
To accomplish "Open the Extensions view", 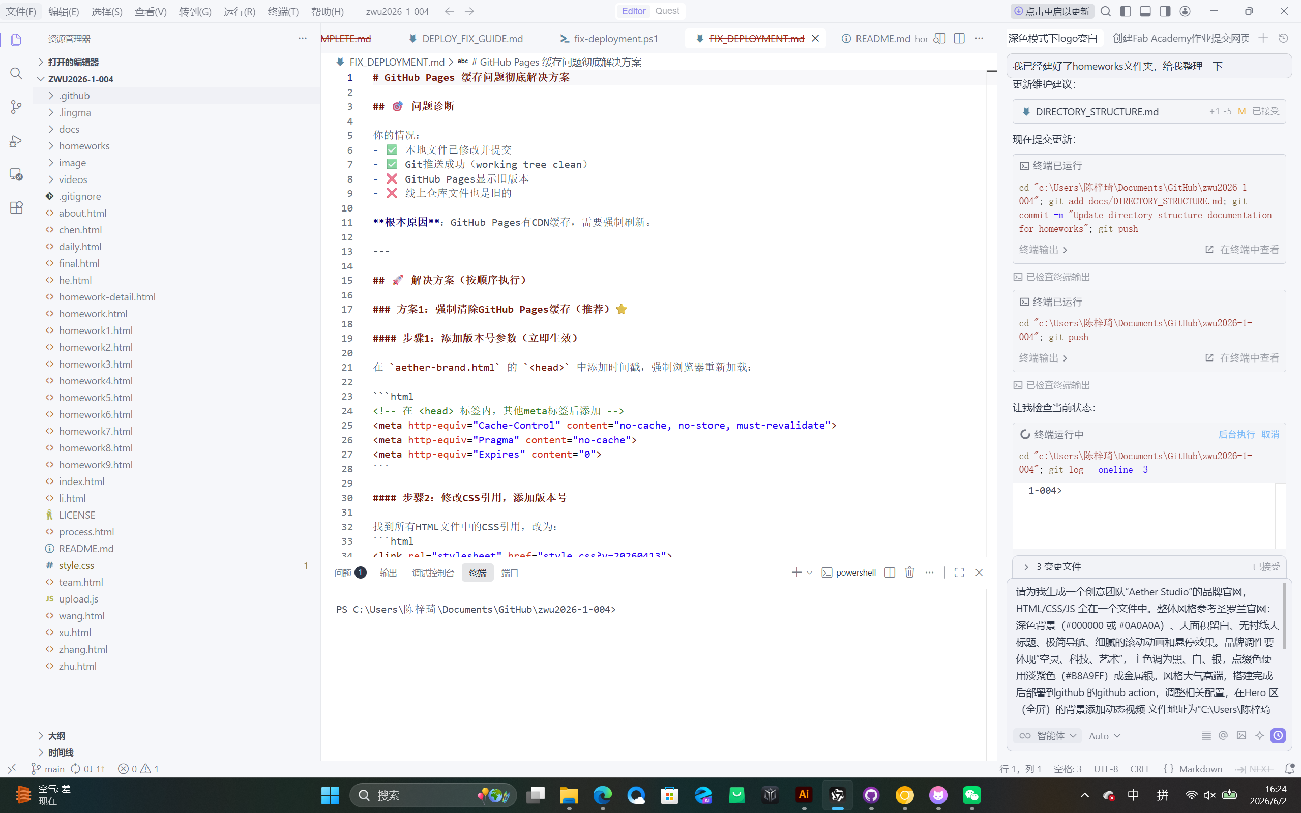I will tap(16, 207).
